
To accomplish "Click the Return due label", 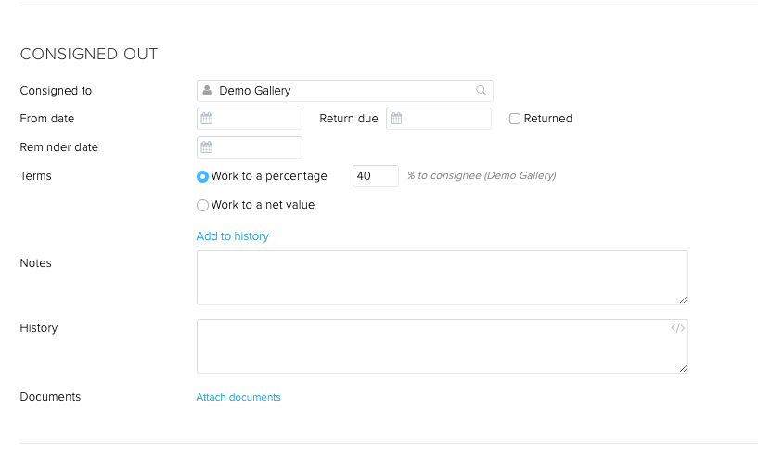I will click(349, 119).
